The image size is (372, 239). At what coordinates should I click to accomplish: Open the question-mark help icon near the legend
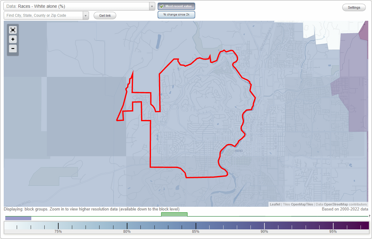(370, 216)
